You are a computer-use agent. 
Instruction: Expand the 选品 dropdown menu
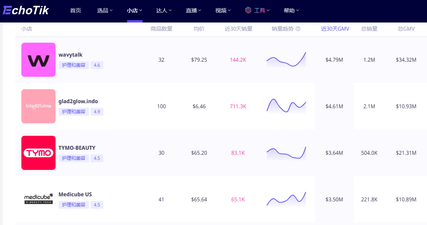click(x=105, y=10)
